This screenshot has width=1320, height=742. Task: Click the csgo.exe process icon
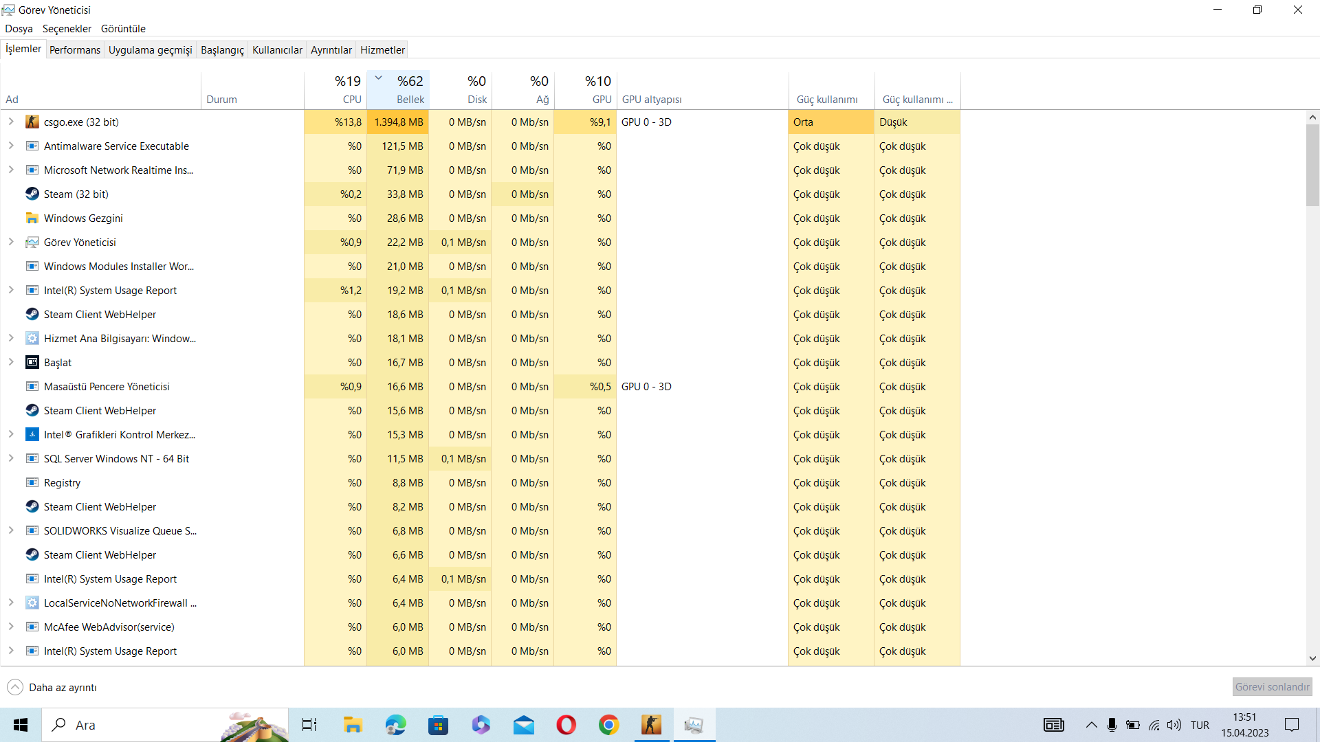pos(32,122)
